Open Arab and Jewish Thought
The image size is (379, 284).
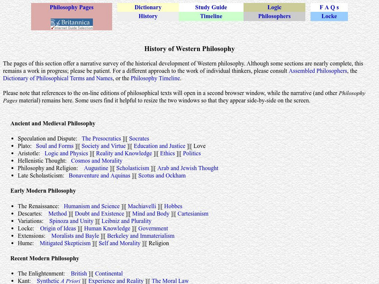[x=188, y=169]
